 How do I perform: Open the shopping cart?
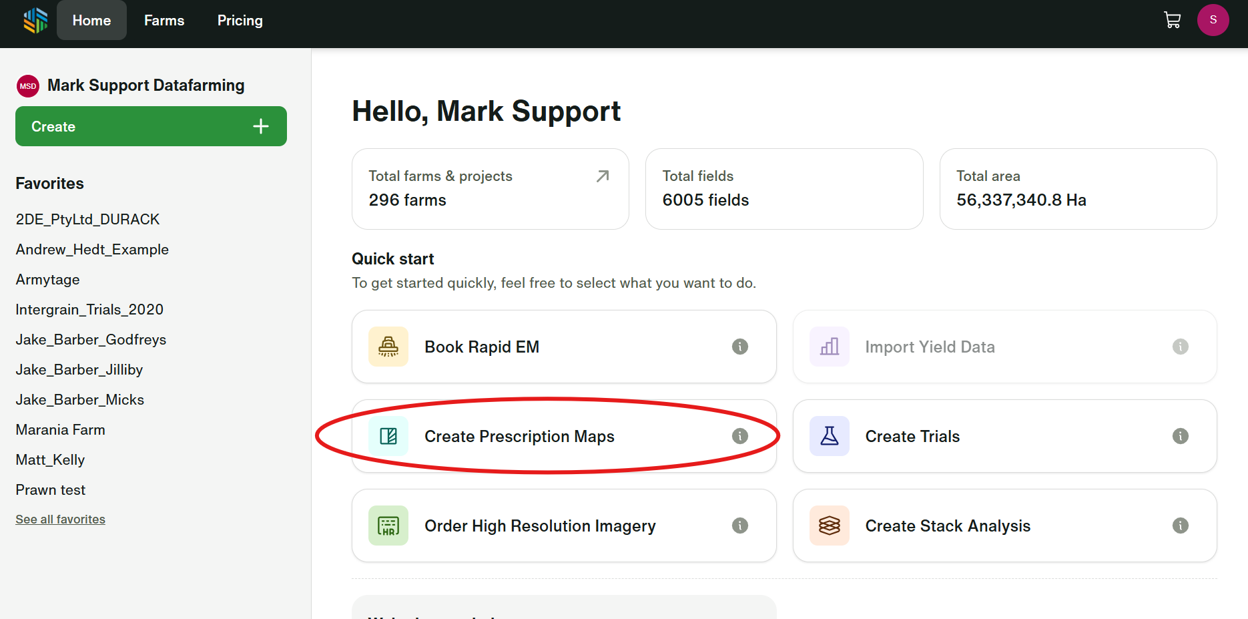(x=1172, y=20)
